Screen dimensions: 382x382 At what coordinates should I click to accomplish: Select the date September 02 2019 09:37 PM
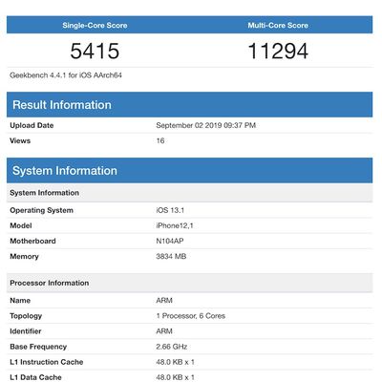[206, 125]
